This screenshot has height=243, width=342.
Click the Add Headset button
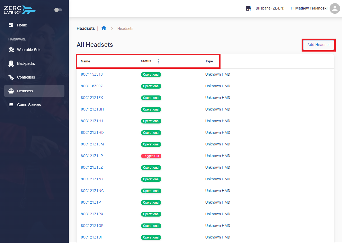(x=318, y=45)
